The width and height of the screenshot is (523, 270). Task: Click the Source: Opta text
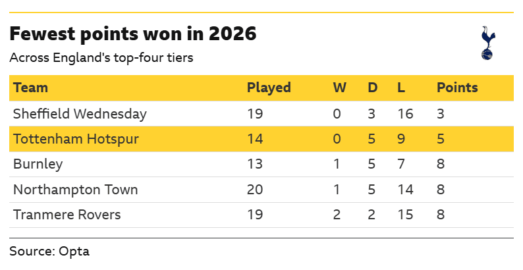click(x=49, y=251)
